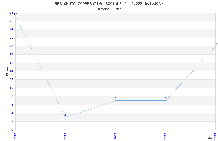The height and width of the screenshot is (141, 218).
Task: Click the data label 7 above 2023
Action: pyautogui.click(x=165, y=98)
